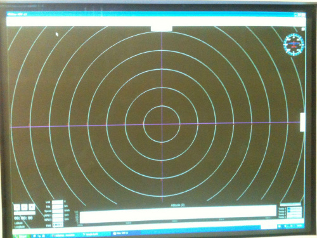Viewport: 317px width, 238px height.
Task: Click the white handle on right edge of radar
Action: coord(302,122)
